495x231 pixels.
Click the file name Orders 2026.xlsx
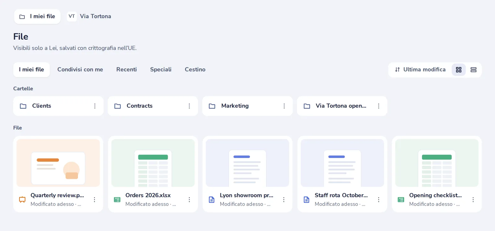tap(148, 195)
